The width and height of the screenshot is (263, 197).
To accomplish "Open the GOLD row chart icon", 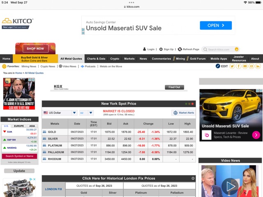I will click(x=44, y=132).
